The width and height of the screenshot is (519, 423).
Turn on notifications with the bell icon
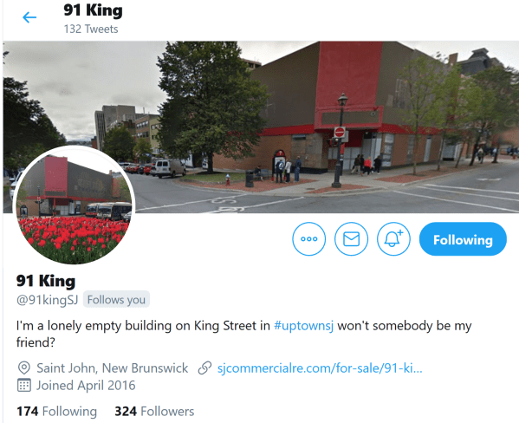(393, 239)
